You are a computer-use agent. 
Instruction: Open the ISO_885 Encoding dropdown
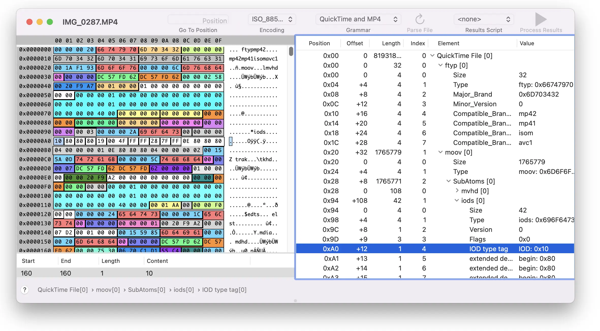click(x=272, y=19)
